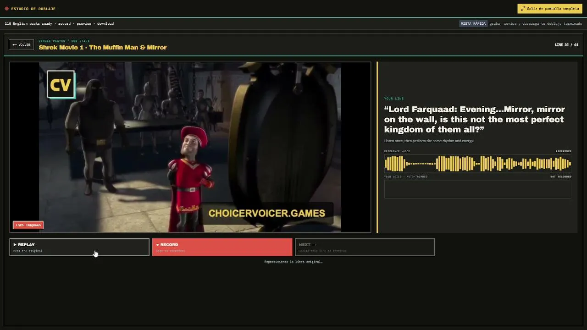Click the "Reference Voice" label

[397, 151]
